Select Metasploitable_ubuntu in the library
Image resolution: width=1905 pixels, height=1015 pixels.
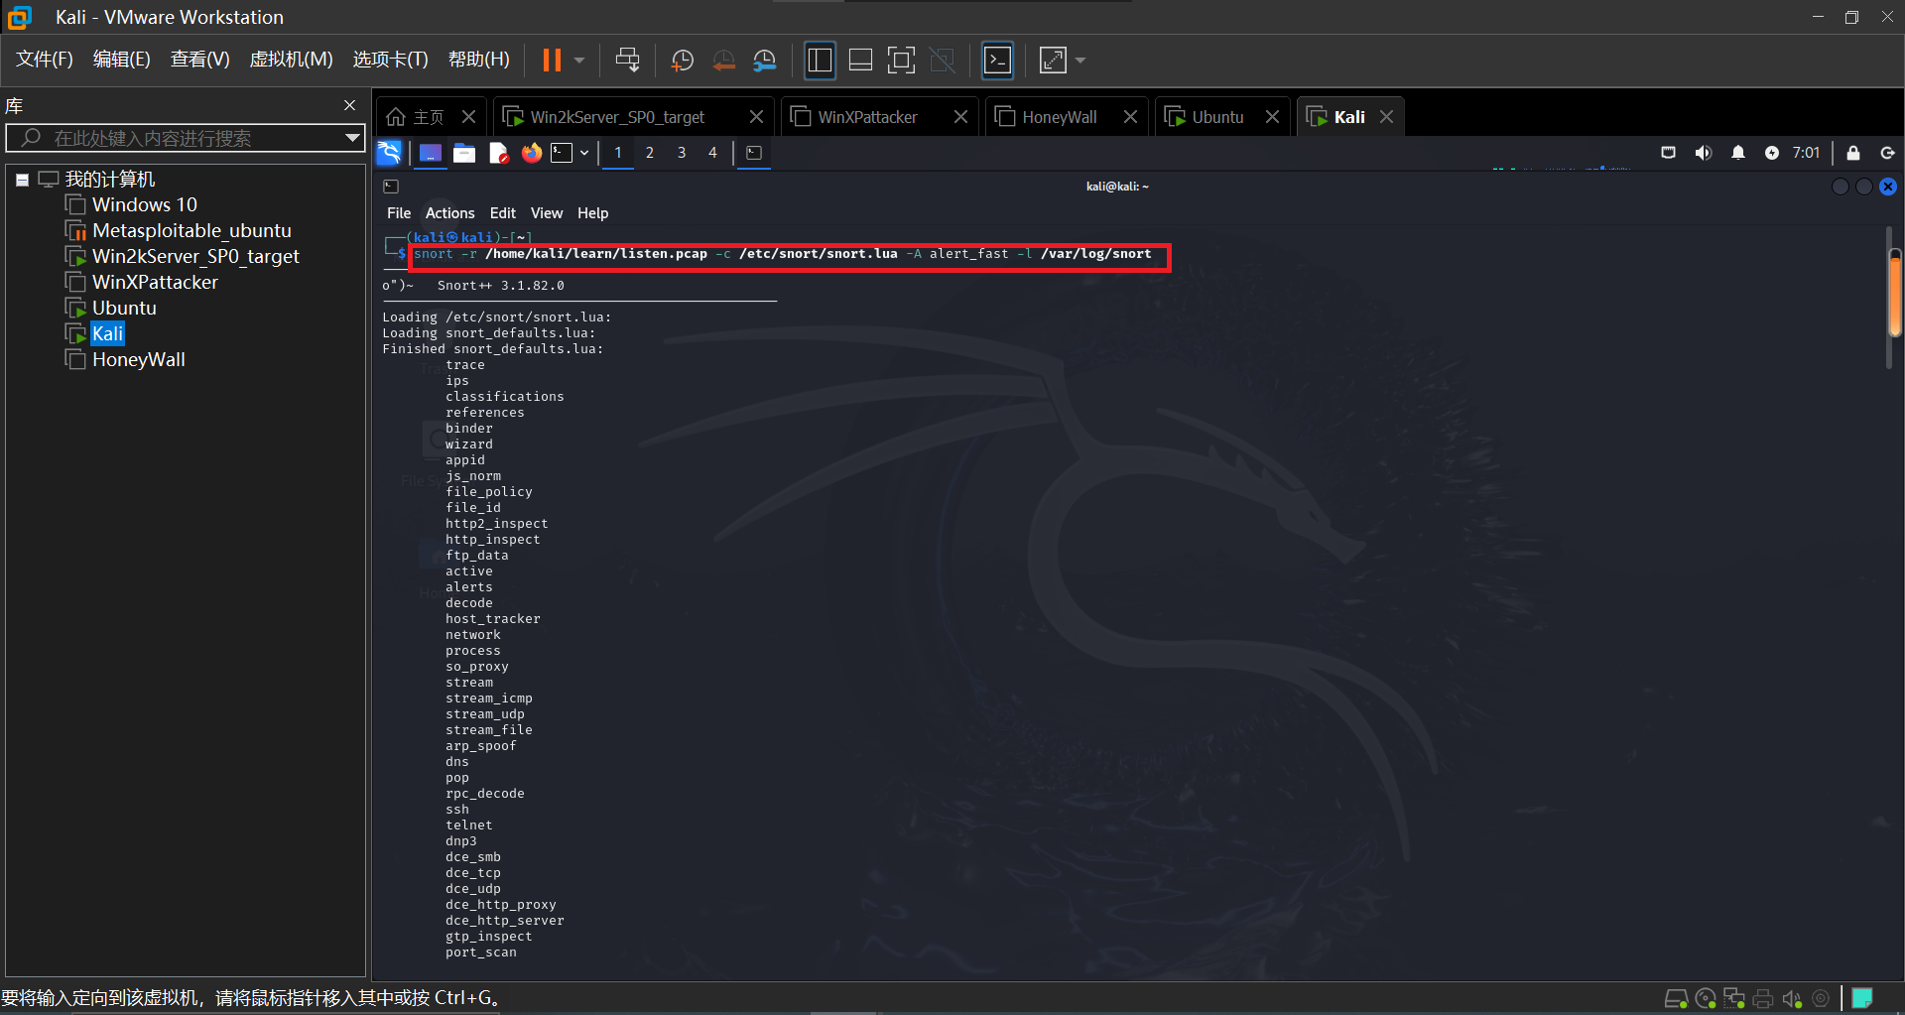pos(191,230)
